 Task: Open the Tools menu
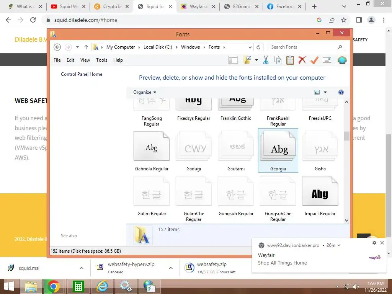101,60
